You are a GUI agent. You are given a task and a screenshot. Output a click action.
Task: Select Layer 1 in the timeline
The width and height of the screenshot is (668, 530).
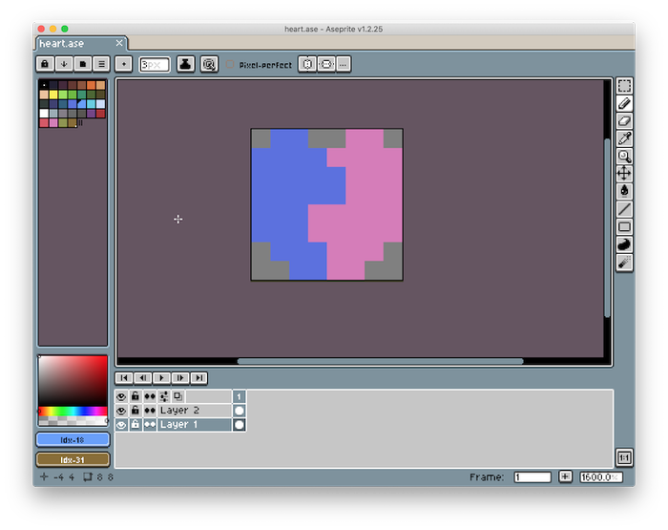pyautogui.click(x=191, y=424)
